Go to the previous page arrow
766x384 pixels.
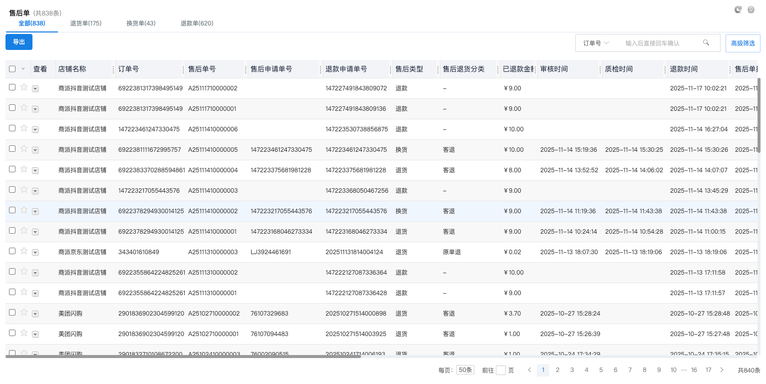529,370
